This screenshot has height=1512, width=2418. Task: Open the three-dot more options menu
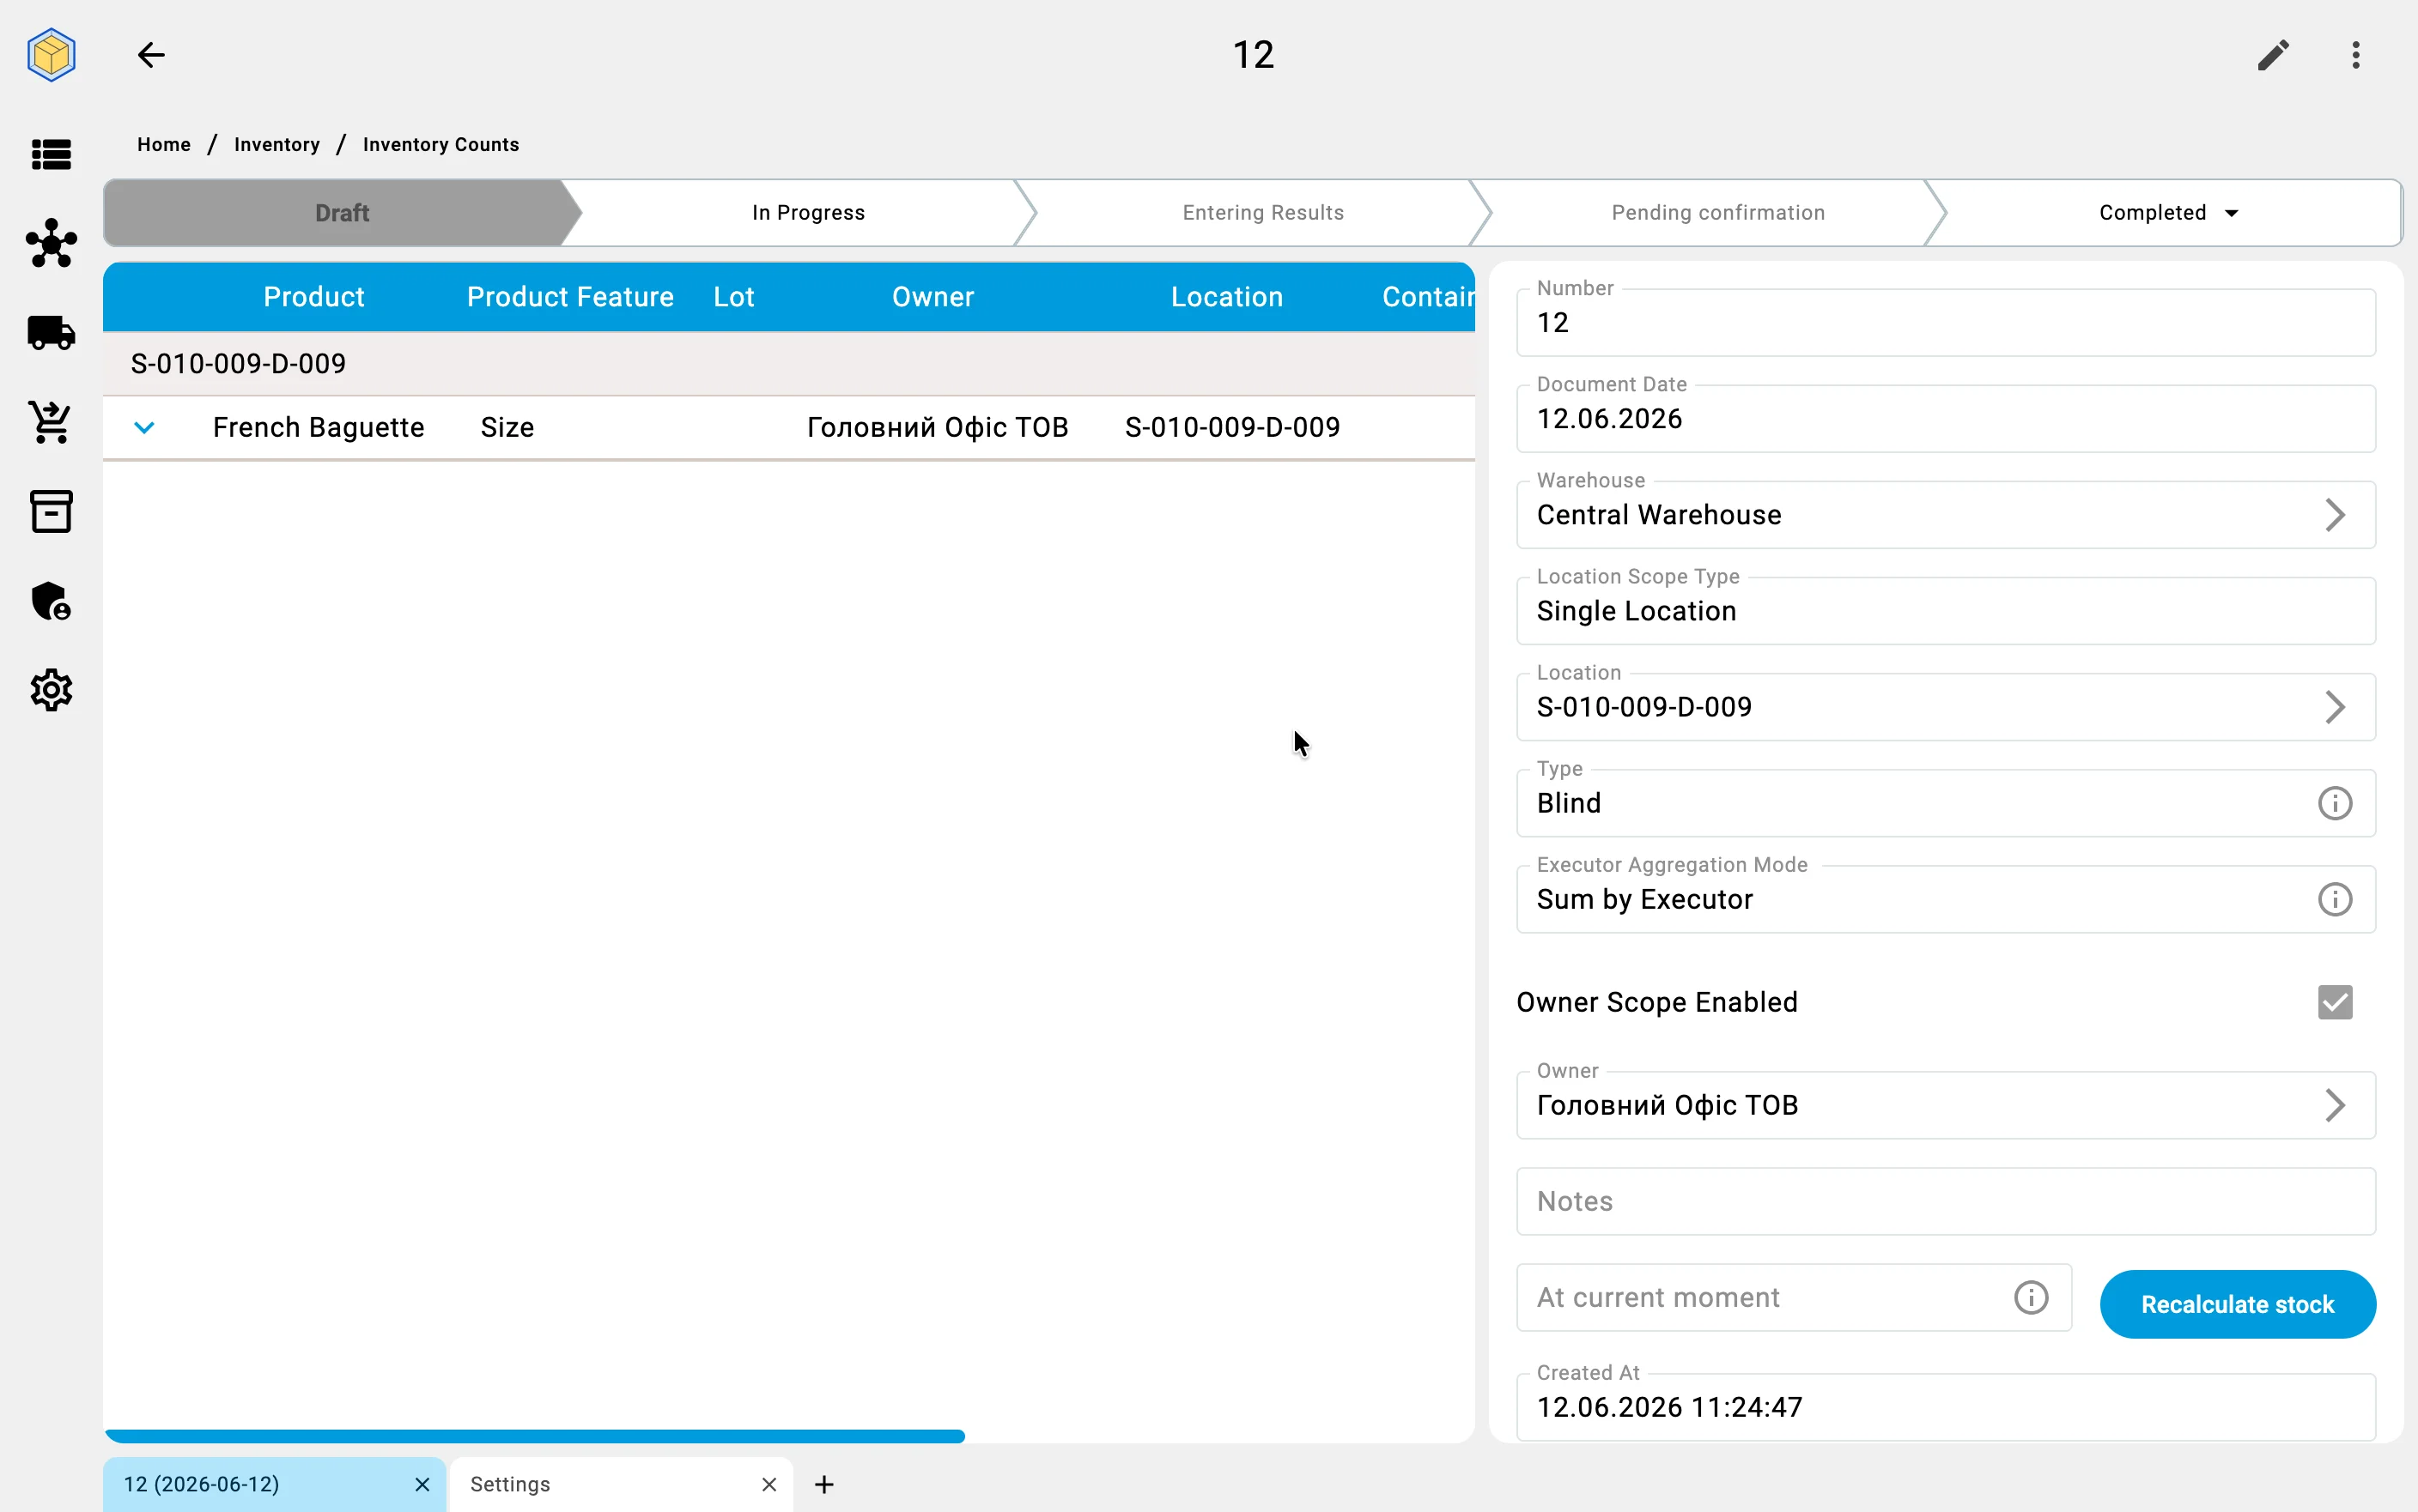pyautogui.click(x=2356, y=54)
